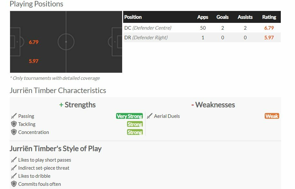Sort table by Apps column header

(x=202, y=17)
